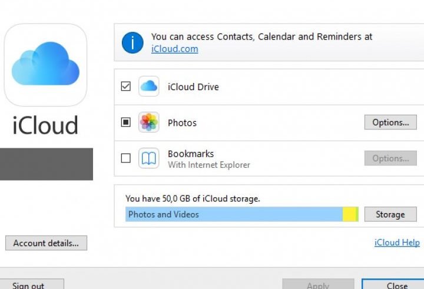This screenshot has height=289, width=424.
Task: Click the Bookmarks label text
Action: click(x=191, y=154)
